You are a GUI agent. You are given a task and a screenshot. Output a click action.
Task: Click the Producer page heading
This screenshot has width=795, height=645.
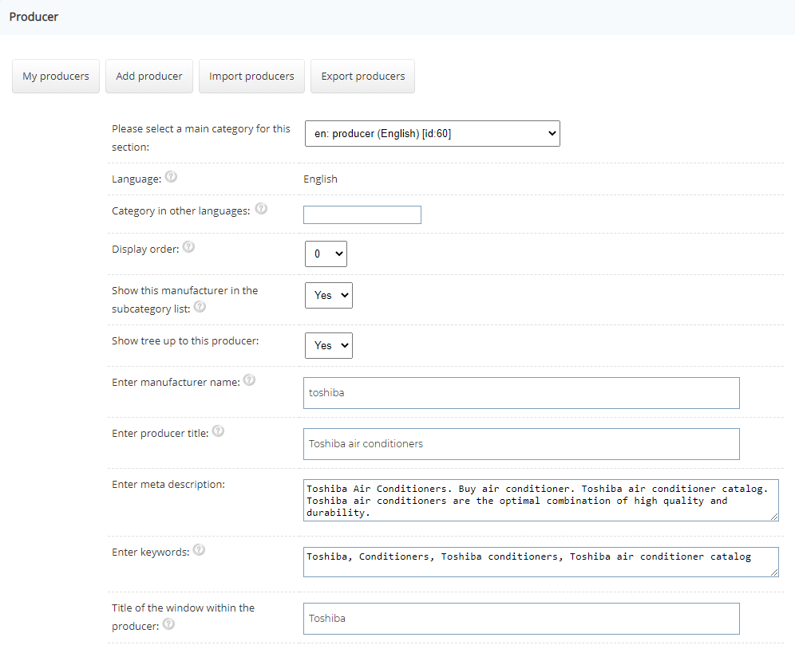point(34,17)
